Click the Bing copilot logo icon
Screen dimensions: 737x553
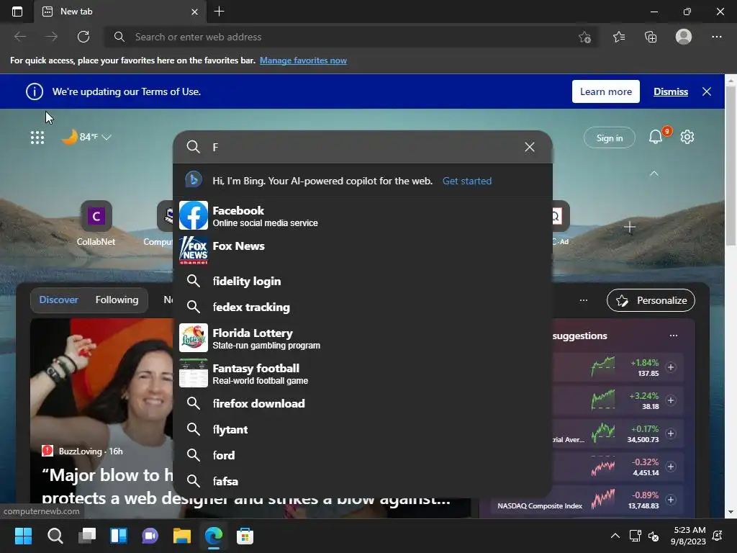click(193, 180)
